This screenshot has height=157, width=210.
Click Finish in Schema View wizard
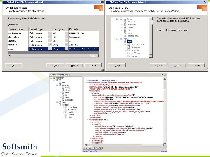click(196, 65)
